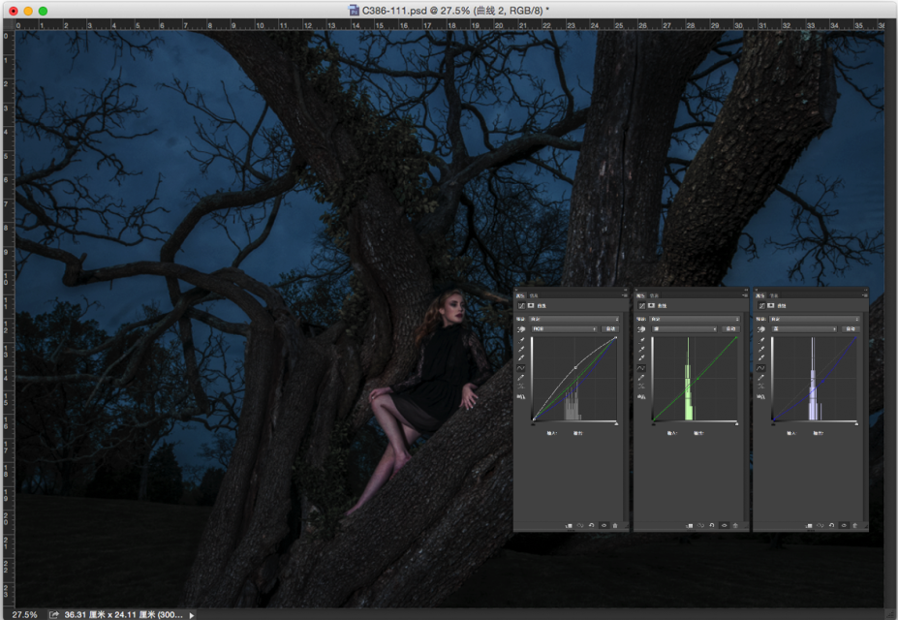Click view previous state in the RGB curves panel
The height and width of the screenshot is (620, 898).
580,525
